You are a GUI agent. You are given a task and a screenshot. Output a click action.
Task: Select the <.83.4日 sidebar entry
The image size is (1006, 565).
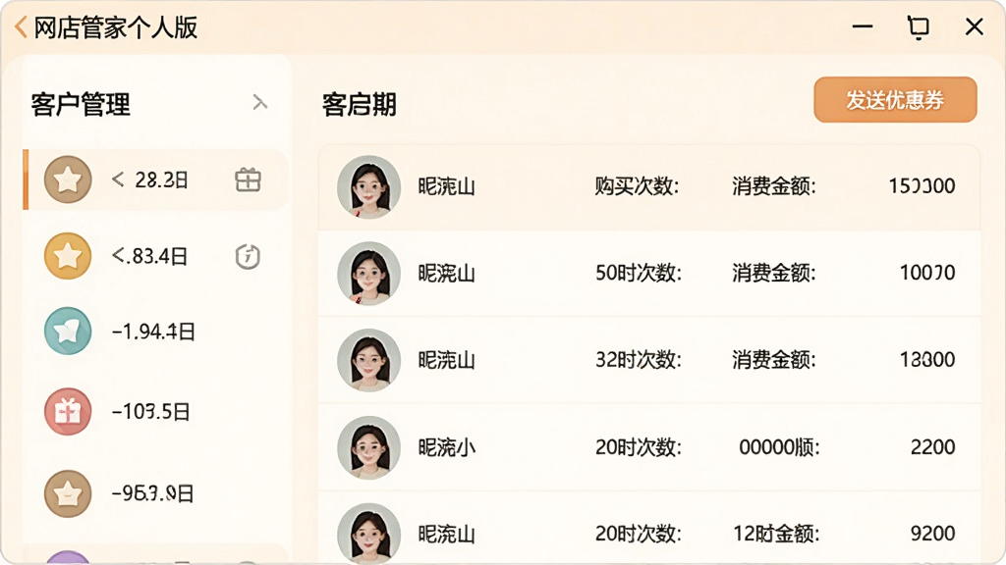[155, 256]
